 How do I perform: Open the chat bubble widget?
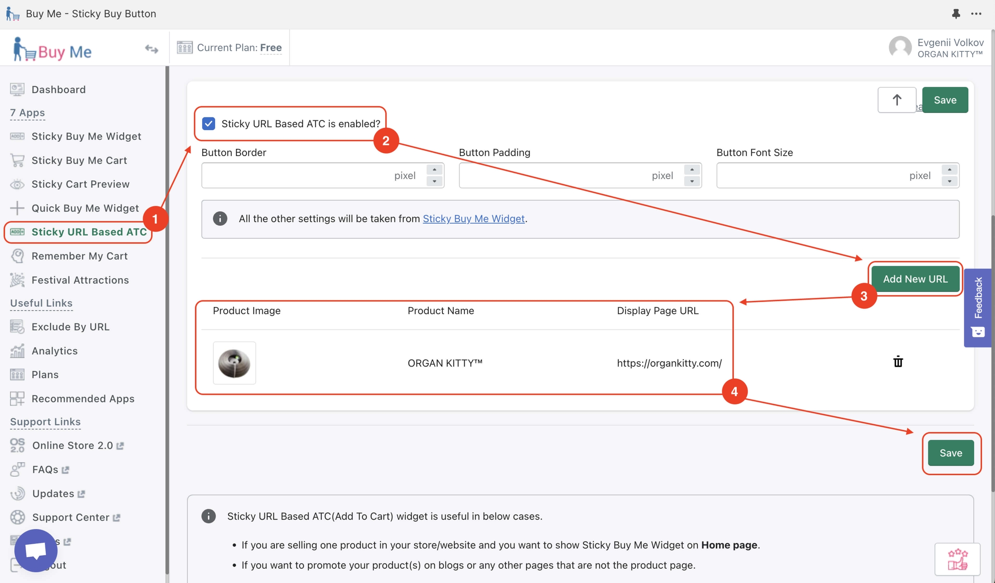point(36,550)
